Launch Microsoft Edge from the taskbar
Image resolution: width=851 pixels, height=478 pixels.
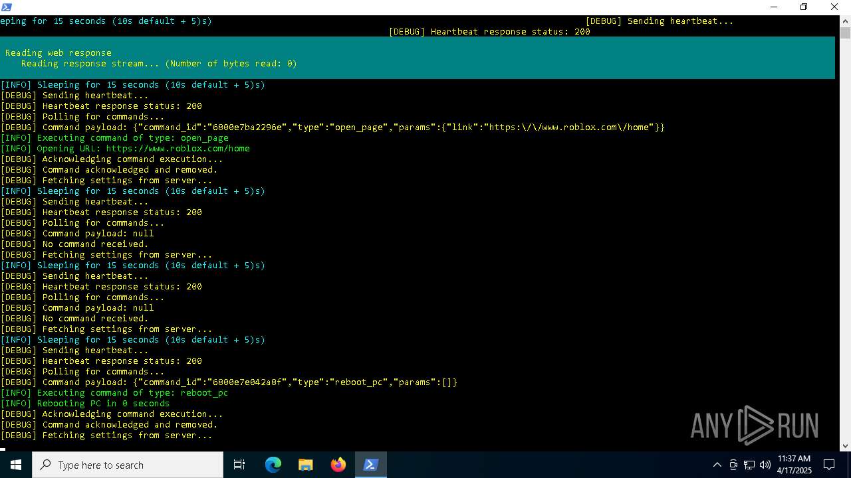point(273,465)
